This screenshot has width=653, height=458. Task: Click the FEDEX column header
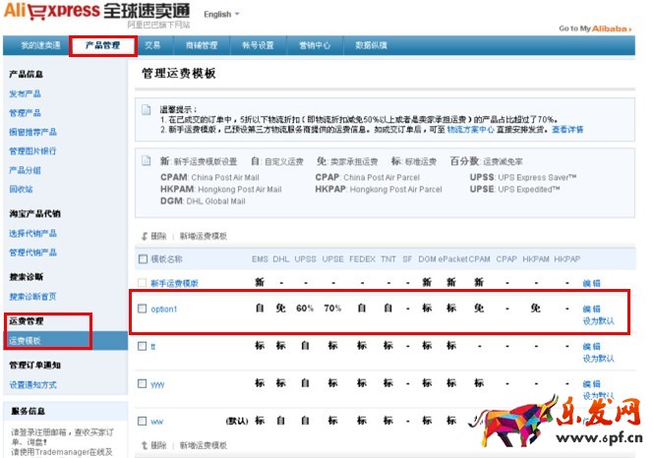point(362,259)
